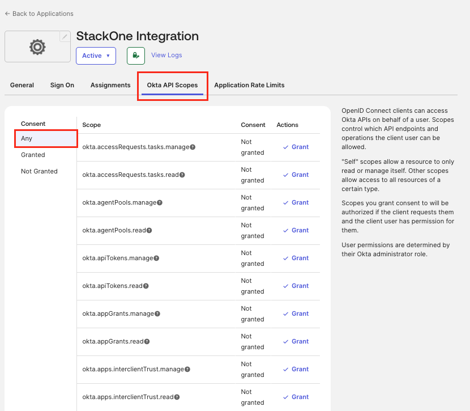Screen dimensions: 470x411
Task: Click the edit pencil icon on app logo
Action: point(65,37)
